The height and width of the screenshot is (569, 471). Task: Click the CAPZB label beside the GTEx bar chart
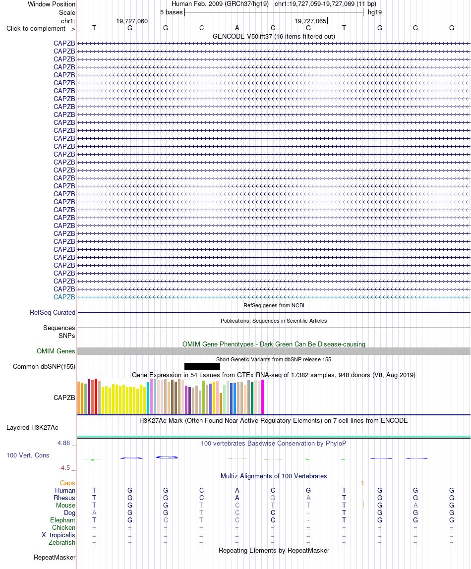pyautogui.click(x=64, y=398)
